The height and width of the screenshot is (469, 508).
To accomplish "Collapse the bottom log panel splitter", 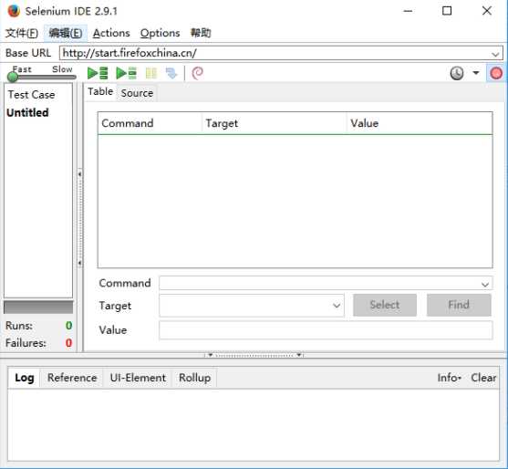I will click(254, 355).
